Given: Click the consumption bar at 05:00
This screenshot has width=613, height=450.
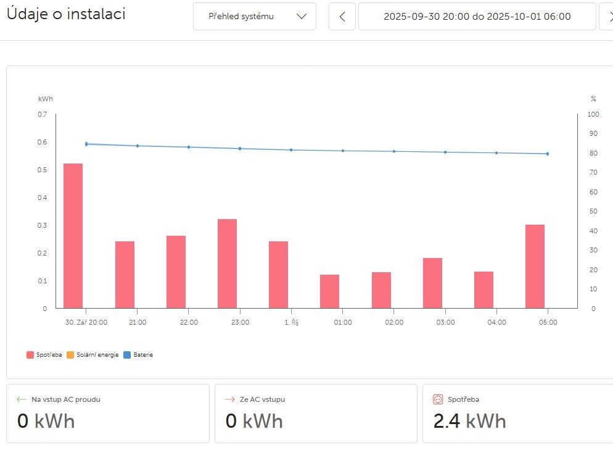Looking at the screenshot, I should click(535, 266).
